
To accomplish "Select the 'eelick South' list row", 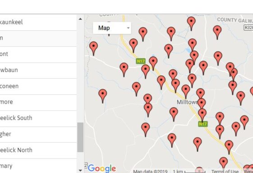I will (x=38, y=118).
